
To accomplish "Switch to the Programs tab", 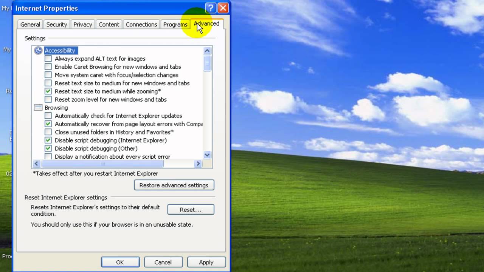I will (175, 25).
